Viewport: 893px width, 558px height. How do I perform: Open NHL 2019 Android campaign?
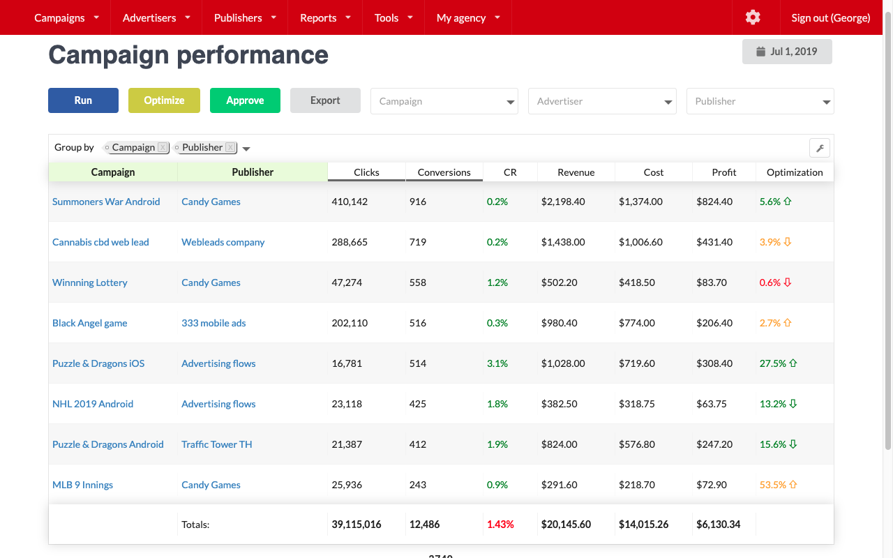(93, 404)
